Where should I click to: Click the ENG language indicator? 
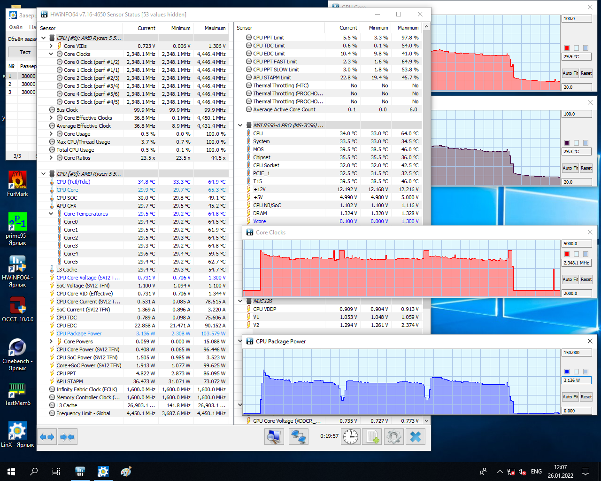coord(536,472)
